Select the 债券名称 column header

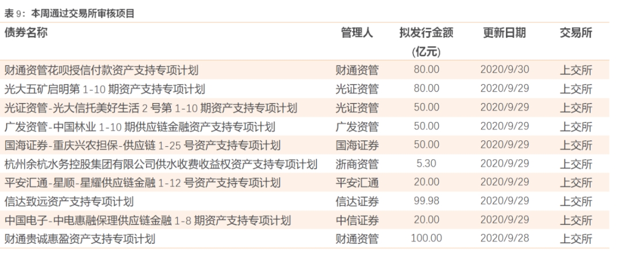[26, 33]
